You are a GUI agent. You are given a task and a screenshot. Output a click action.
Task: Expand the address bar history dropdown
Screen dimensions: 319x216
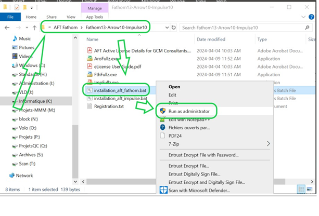point(167,28)
